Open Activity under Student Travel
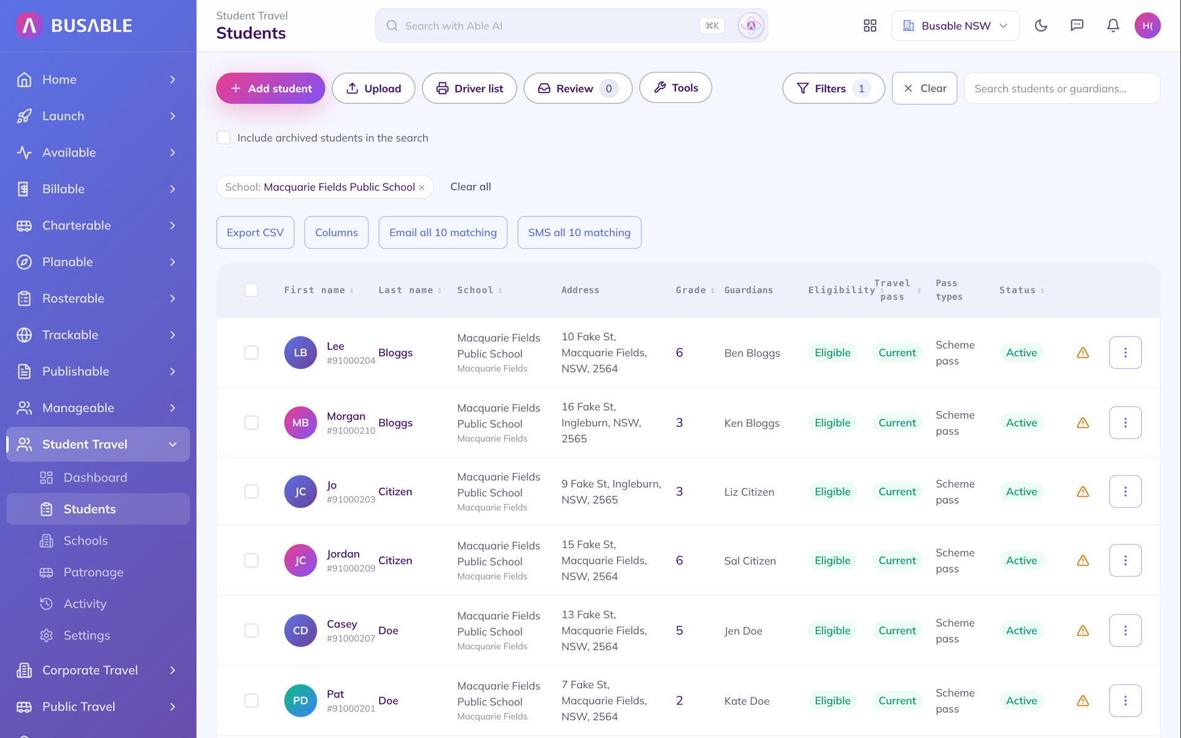The width and height of the screenshot is (1181, 738). click(x=98, y=603)
